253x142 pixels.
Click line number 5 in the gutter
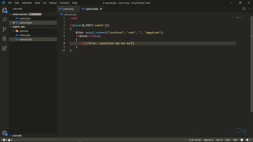tap(64, 32)
